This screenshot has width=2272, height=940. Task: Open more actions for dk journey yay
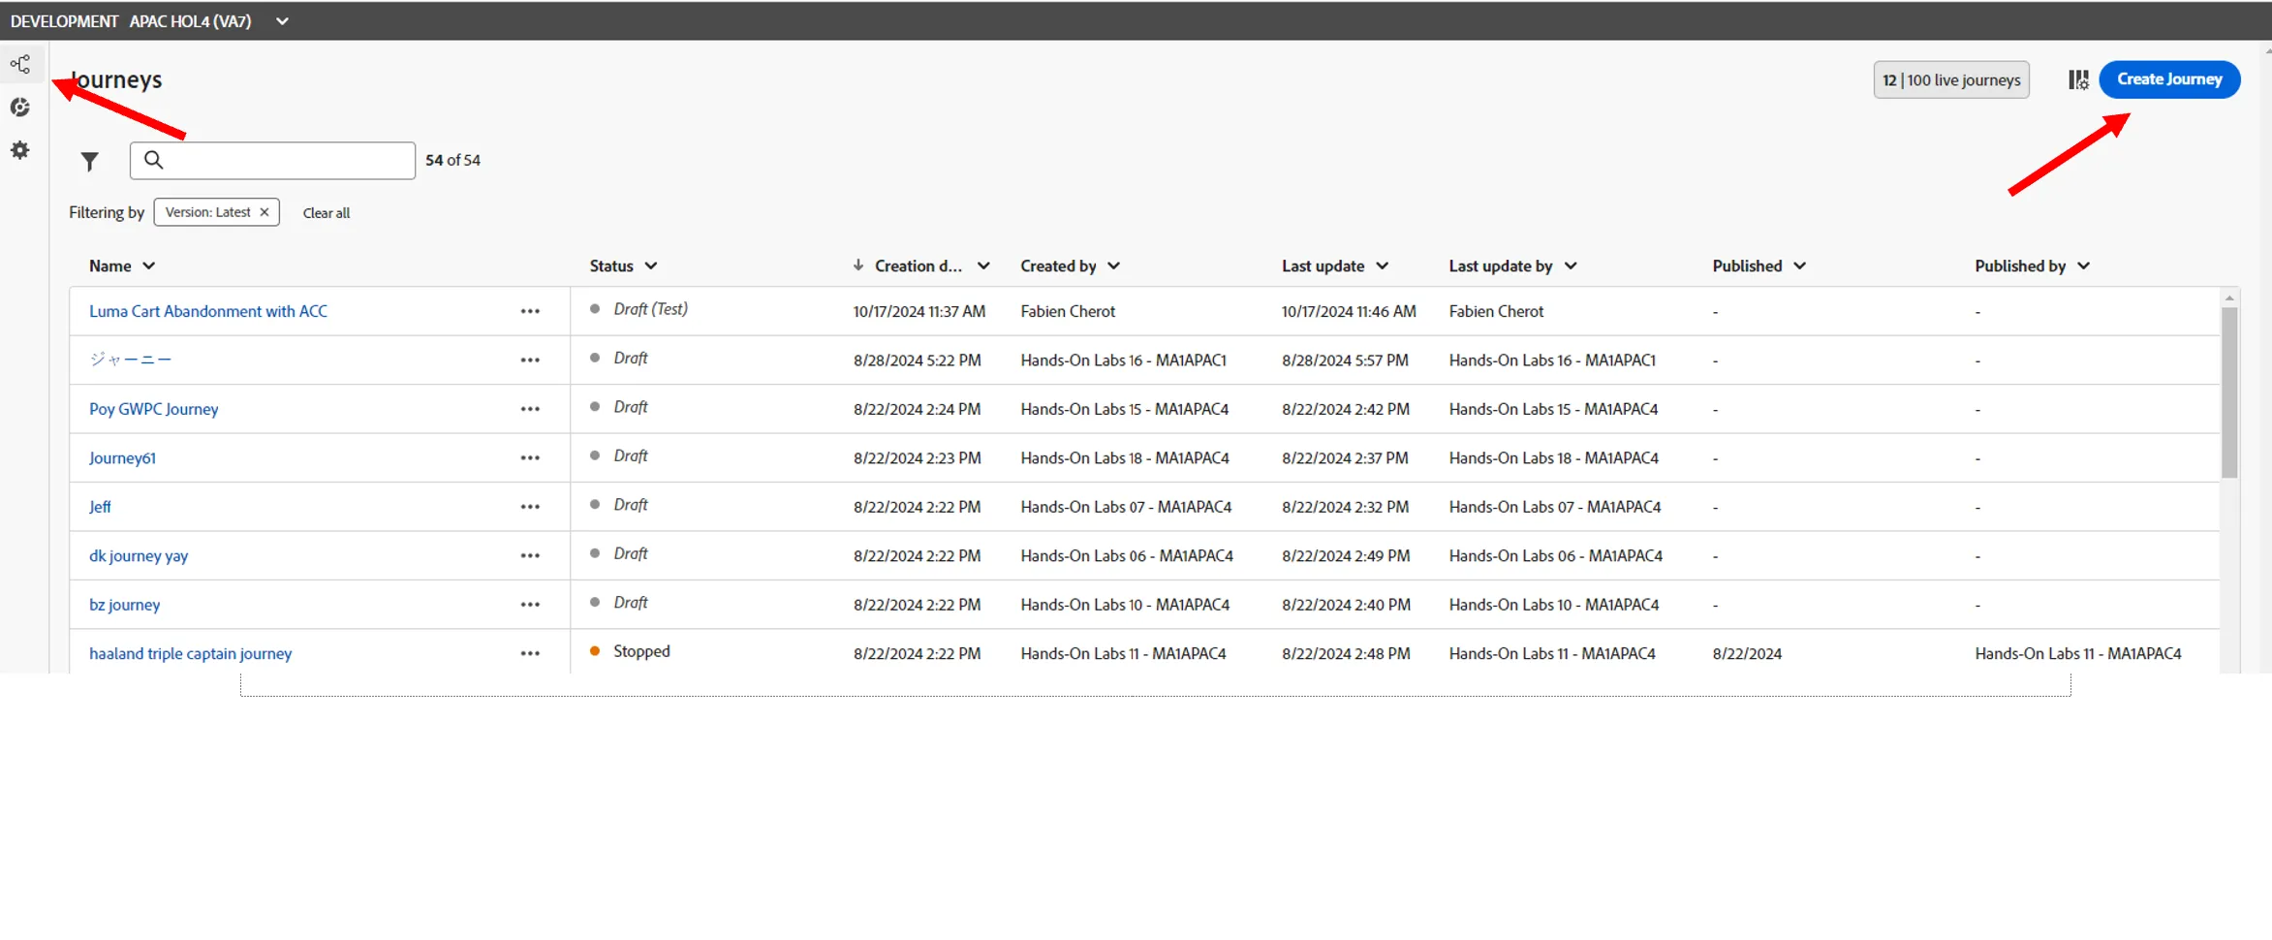pos(530,555)
